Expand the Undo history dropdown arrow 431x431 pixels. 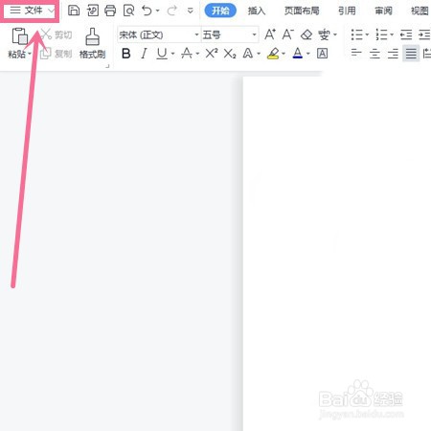pyautogui.click(x=158, y=11)
